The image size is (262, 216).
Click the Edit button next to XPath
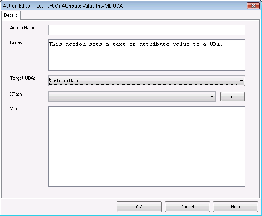pyautogui.click(x=232, y=96)
